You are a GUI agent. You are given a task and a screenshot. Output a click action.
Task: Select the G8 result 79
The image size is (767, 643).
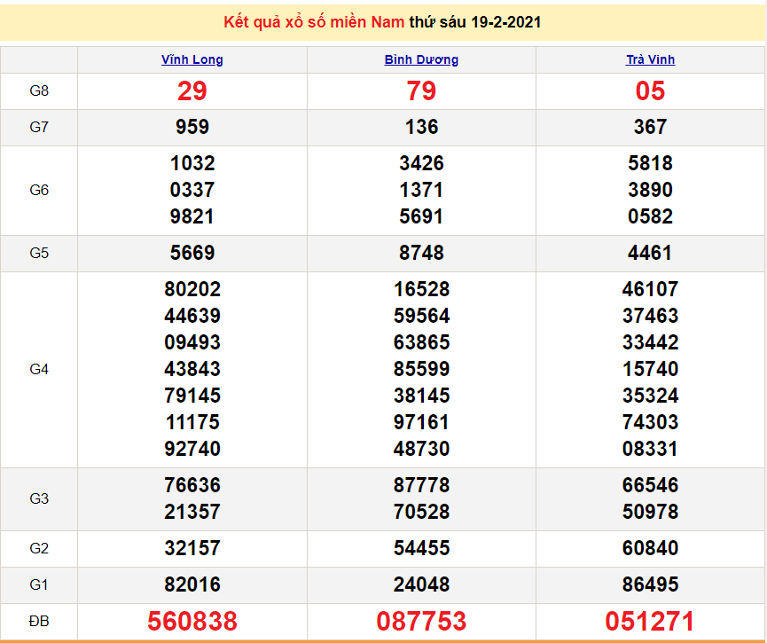[421, 91]
